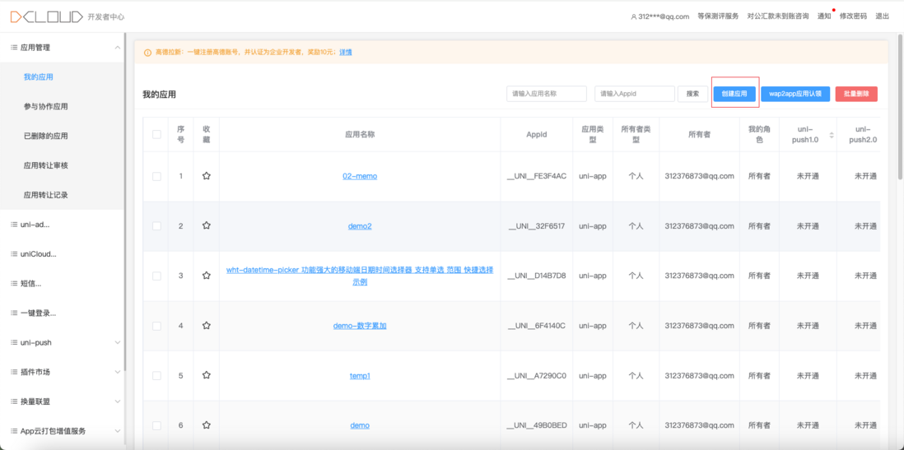This screenshot has height=450, width=904.
Task: Click the list icon beside uniCloud
Action: tap(14, 254)
